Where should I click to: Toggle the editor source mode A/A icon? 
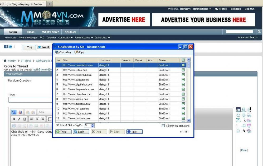14,112
